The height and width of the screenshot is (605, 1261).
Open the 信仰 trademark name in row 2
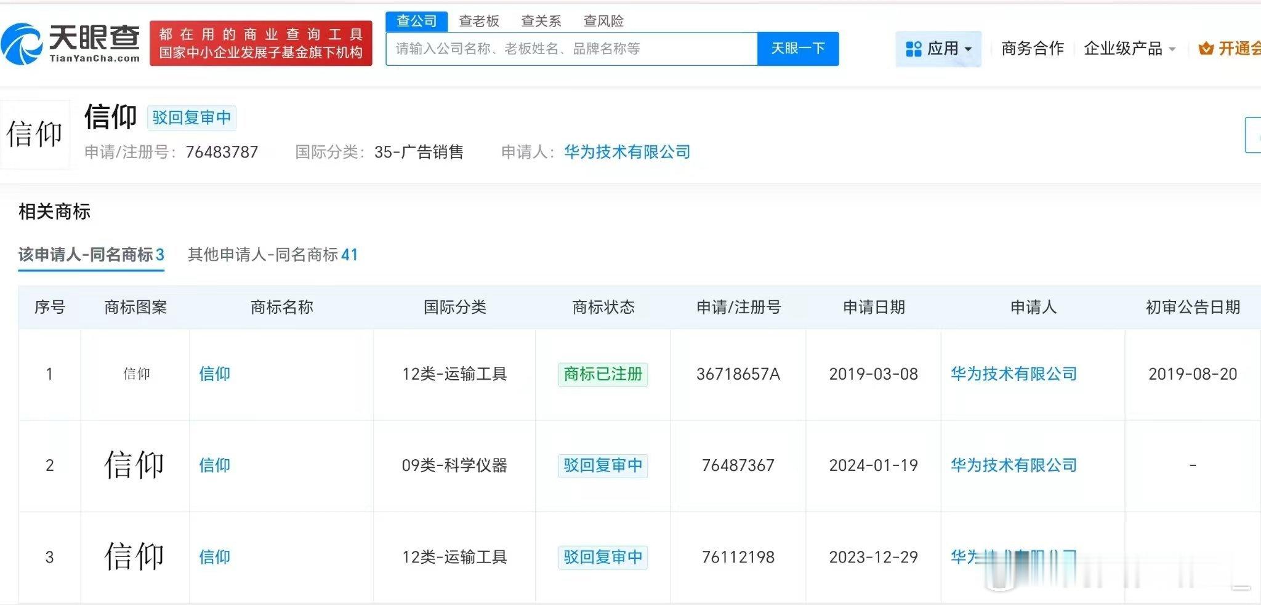click(214, 465)
